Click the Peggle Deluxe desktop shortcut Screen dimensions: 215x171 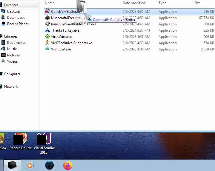(x=21, y=141)
